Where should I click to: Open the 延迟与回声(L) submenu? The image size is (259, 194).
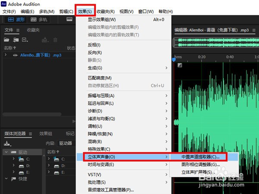click(123, 103)
